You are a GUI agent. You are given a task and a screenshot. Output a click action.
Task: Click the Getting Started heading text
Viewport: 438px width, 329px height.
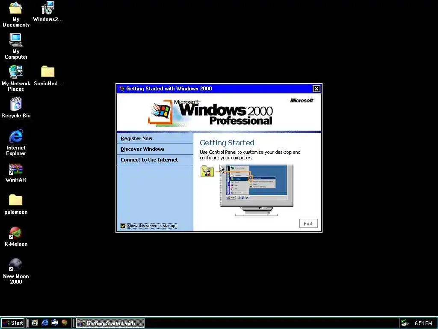[x=227, y=143]
